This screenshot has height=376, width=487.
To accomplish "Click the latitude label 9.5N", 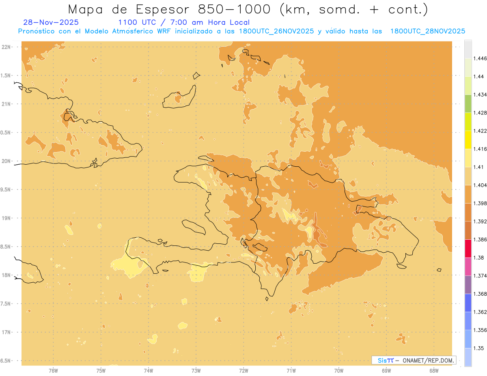I will tap(6, 190).
